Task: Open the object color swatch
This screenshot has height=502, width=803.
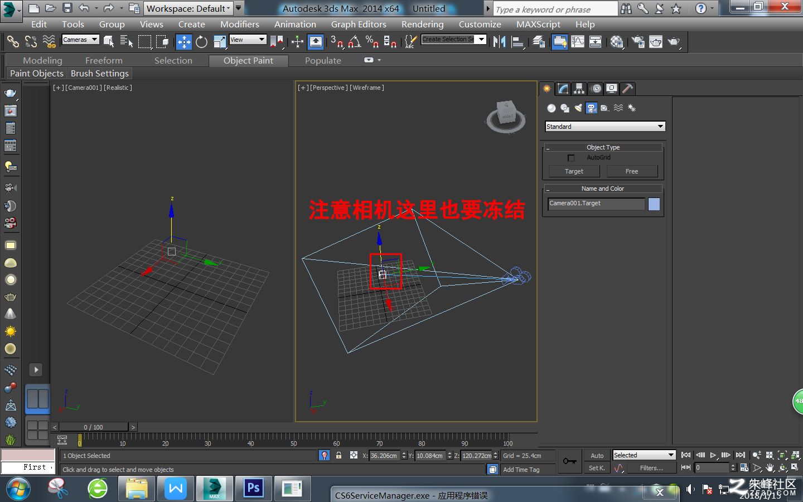Action: pos(654,204)
